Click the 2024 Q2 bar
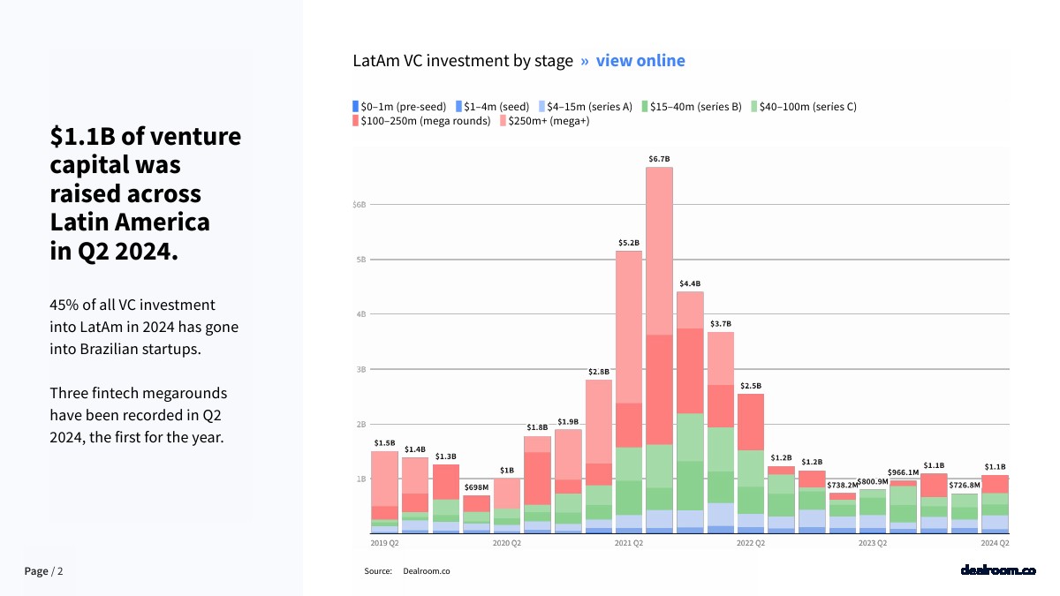1060x596 pixels. tap(996, 504)
